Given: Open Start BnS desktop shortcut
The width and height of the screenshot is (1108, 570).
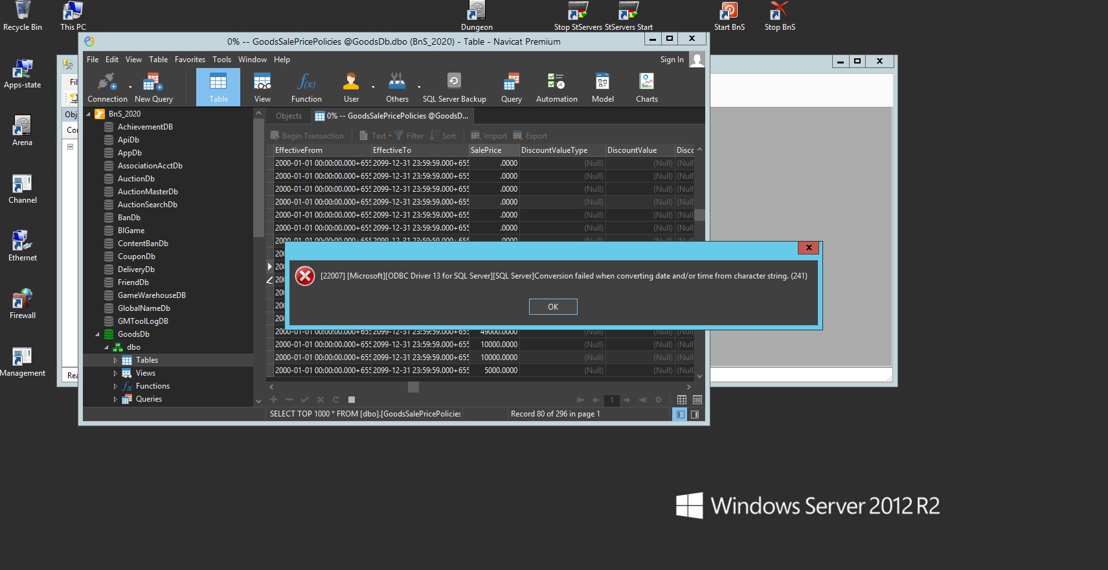Looking at the screenshot, I should (x=729, y=16).
